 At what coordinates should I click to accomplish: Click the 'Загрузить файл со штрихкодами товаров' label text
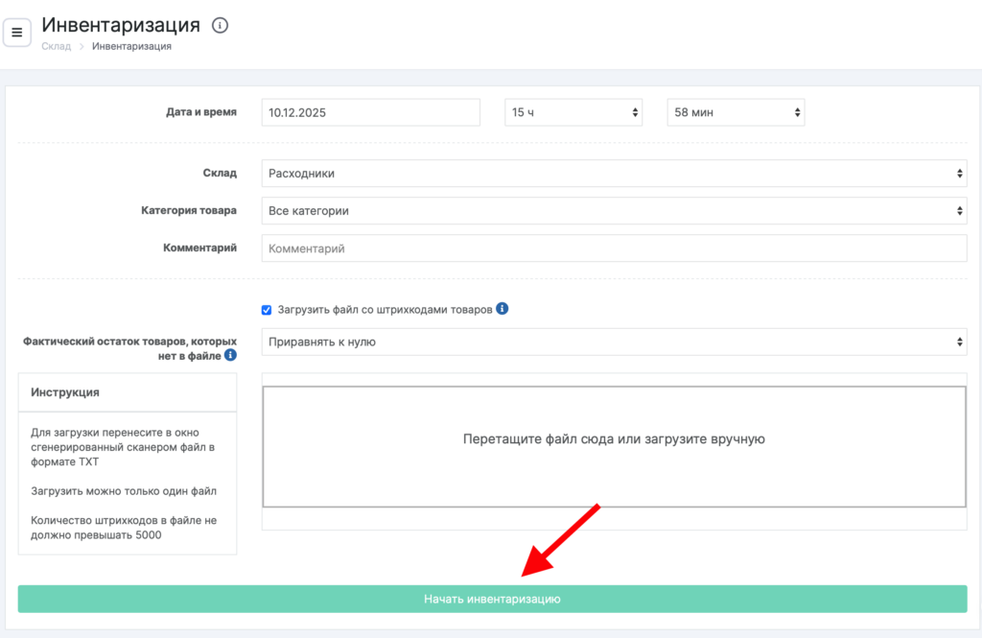pos(385,310)
